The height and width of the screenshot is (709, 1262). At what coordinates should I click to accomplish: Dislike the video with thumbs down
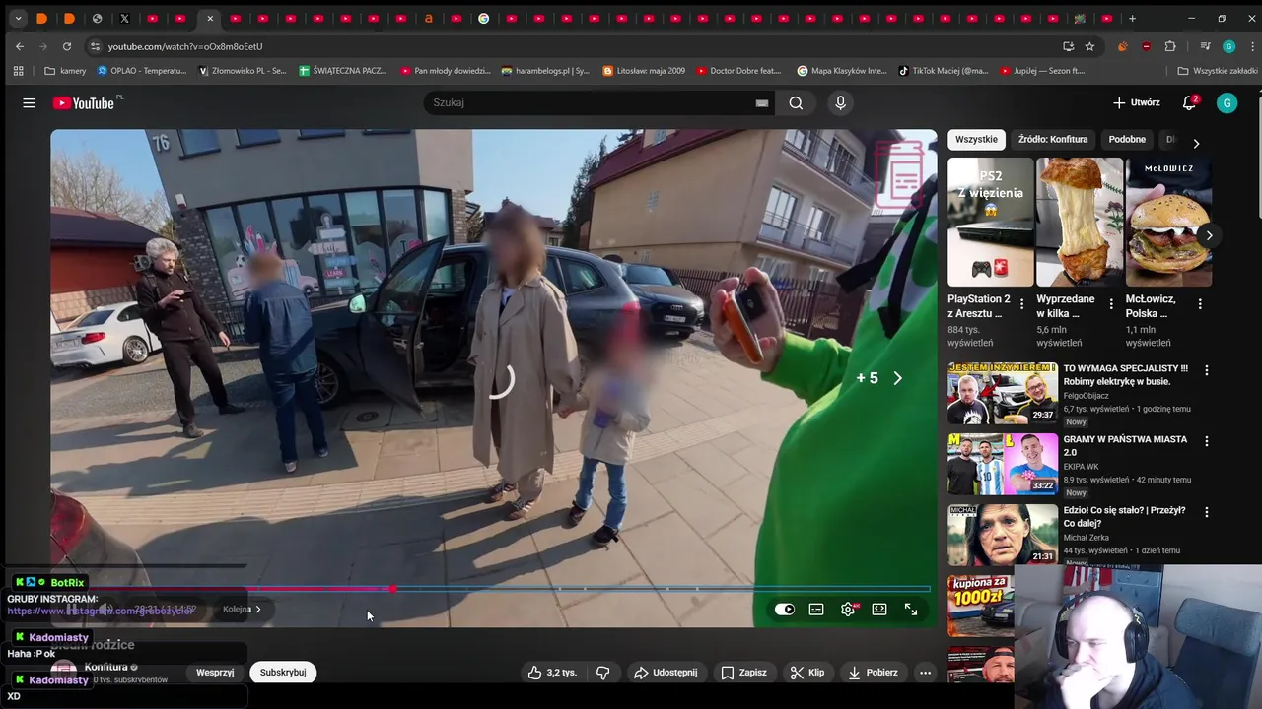602,673
